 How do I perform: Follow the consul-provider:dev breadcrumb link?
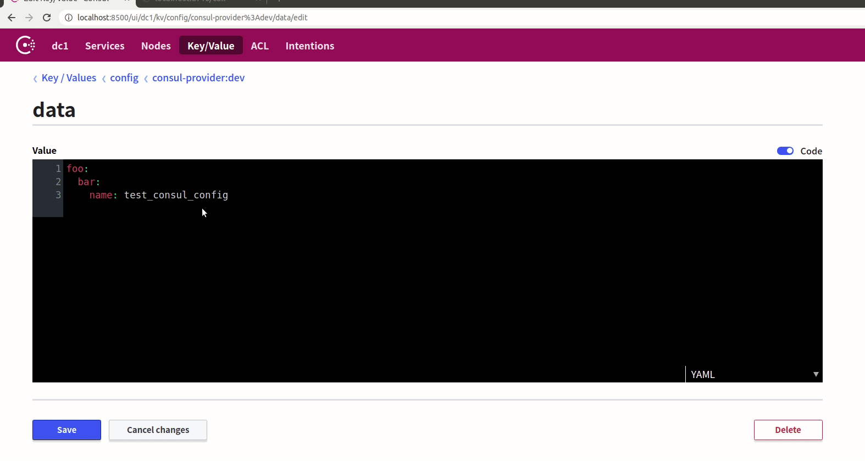click(198, 77)
